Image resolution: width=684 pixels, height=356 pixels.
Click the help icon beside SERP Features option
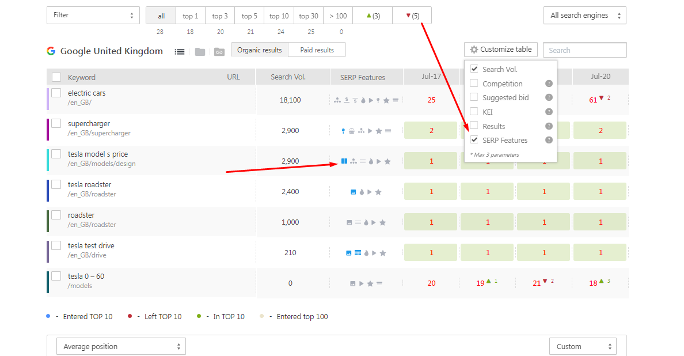click(549, 140)
